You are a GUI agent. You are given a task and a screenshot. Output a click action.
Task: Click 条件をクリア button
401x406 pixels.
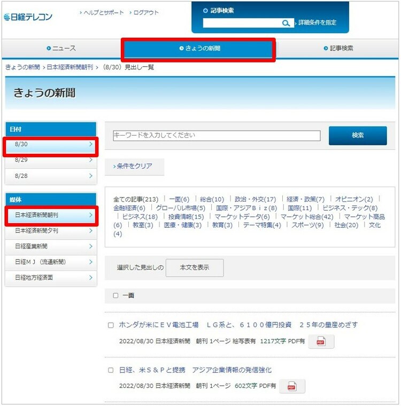pyautogui.click(x=134, y=167)
